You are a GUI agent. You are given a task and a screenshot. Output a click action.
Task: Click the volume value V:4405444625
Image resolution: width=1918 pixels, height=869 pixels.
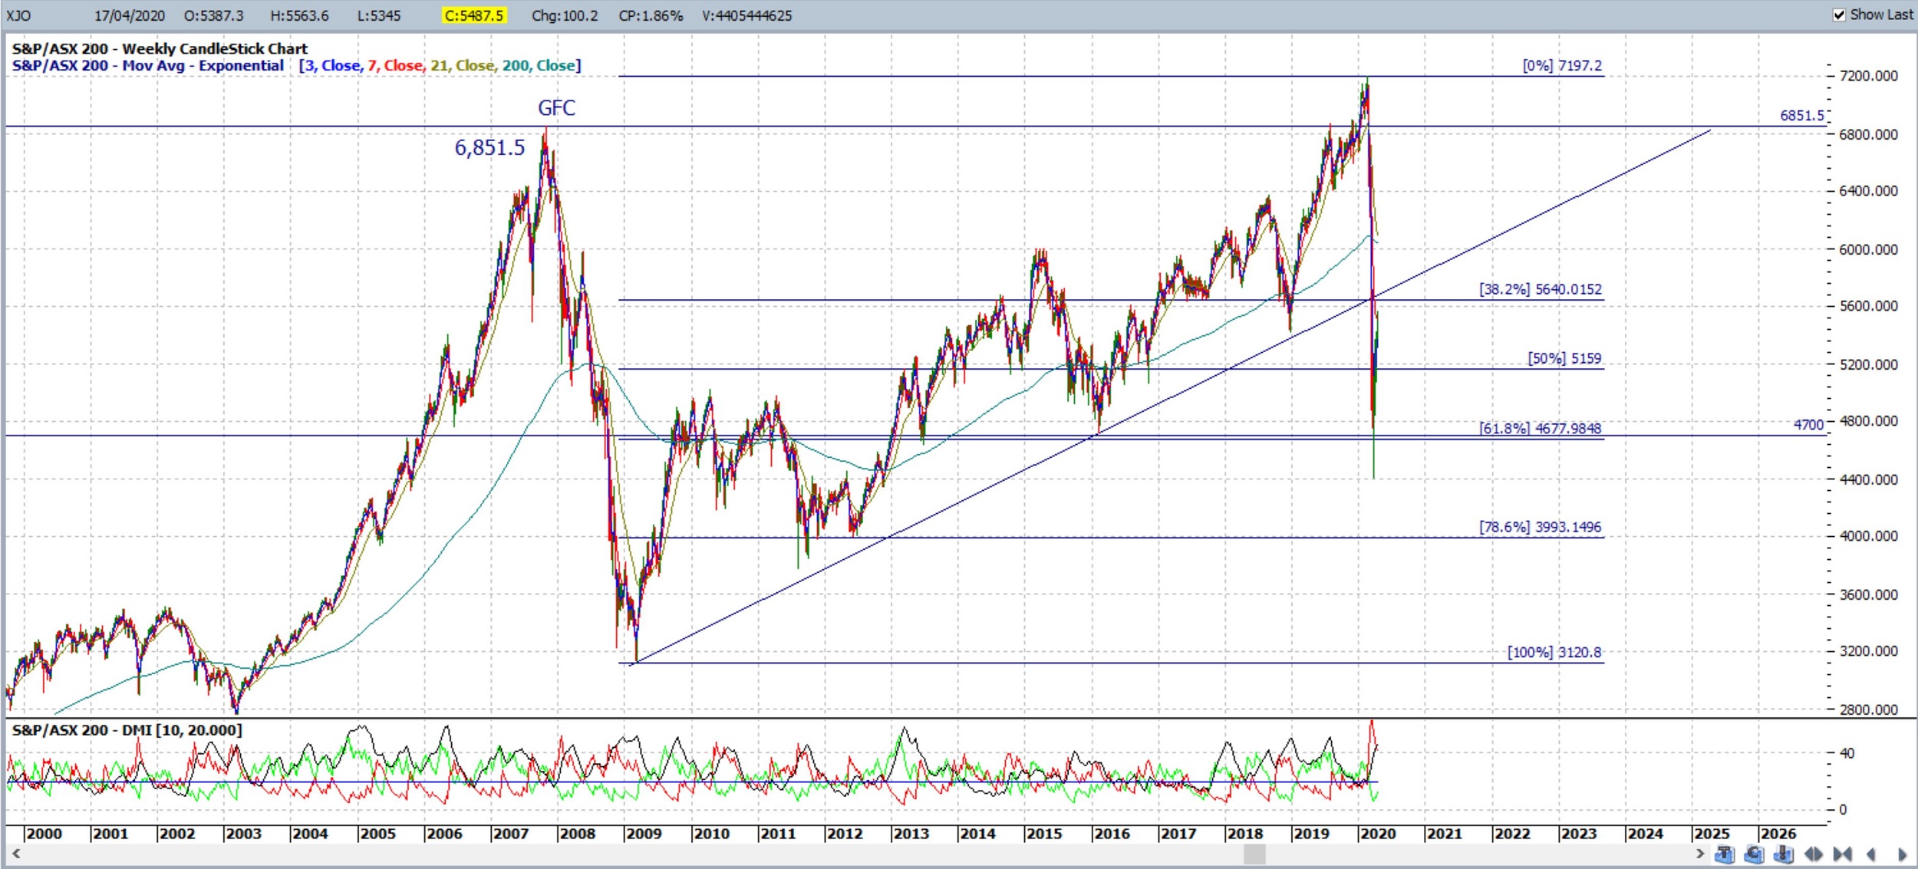[746, 16]
